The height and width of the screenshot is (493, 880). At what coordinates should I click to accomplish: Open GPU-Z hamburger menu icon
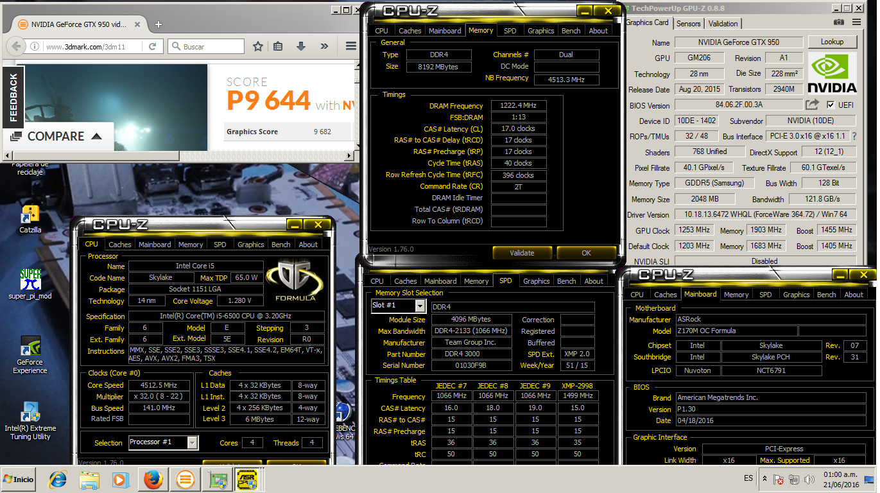[x=856, y=22]
